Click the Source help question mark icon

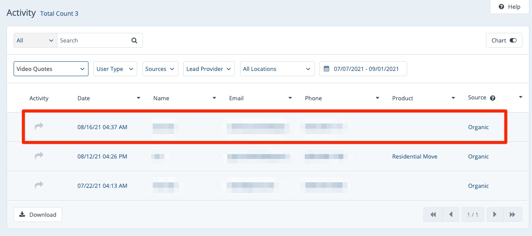pyautogui.click(x=493, y=98)
